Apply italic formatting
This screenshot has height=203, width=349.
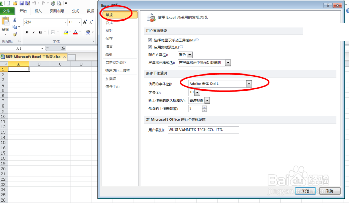[34, 32]
